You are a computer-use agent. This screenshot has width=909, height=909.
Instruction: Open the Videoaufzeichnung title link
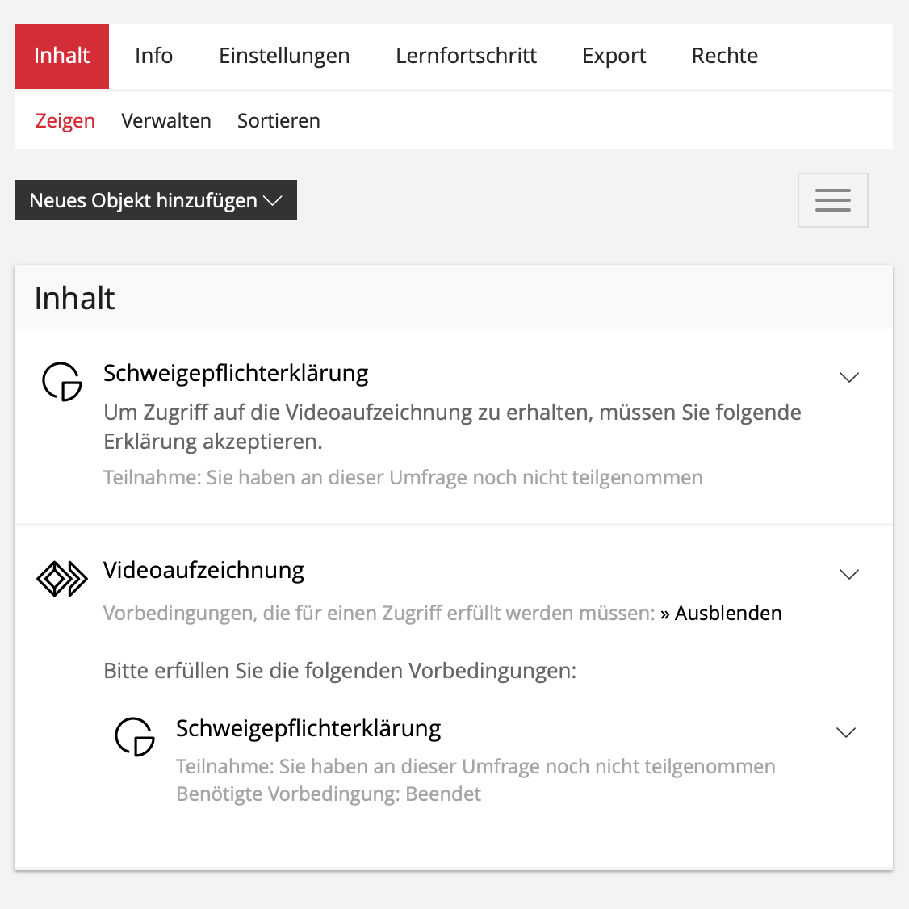pyautogui.click(x=203, y=570)
